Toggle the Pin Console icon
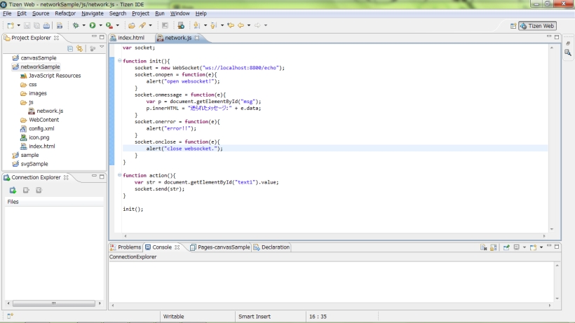This screenshot has height=323, width=575. pyautogui.click(x=506, y=247)
